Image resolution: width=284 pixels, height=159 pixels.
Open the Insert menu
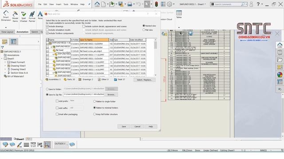(x=59, y=4)
